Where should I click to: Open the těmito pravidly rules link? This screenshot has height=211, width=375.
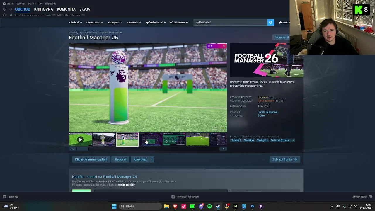click(127, 185)
